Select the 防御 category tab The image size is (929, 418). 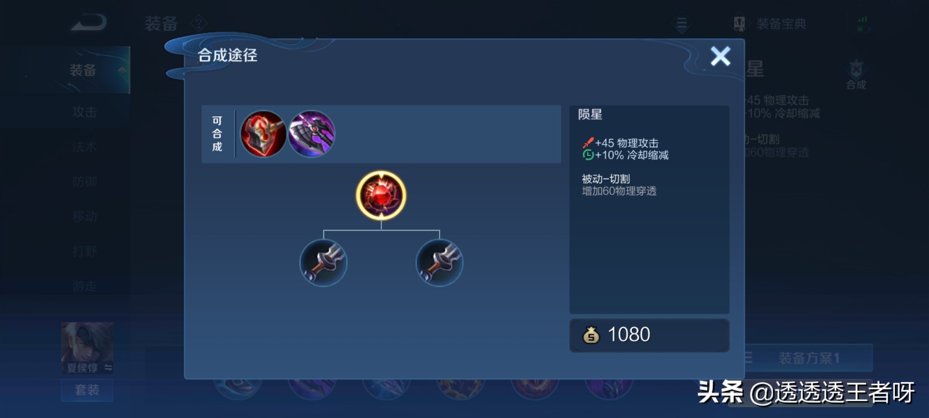point(85,182)
